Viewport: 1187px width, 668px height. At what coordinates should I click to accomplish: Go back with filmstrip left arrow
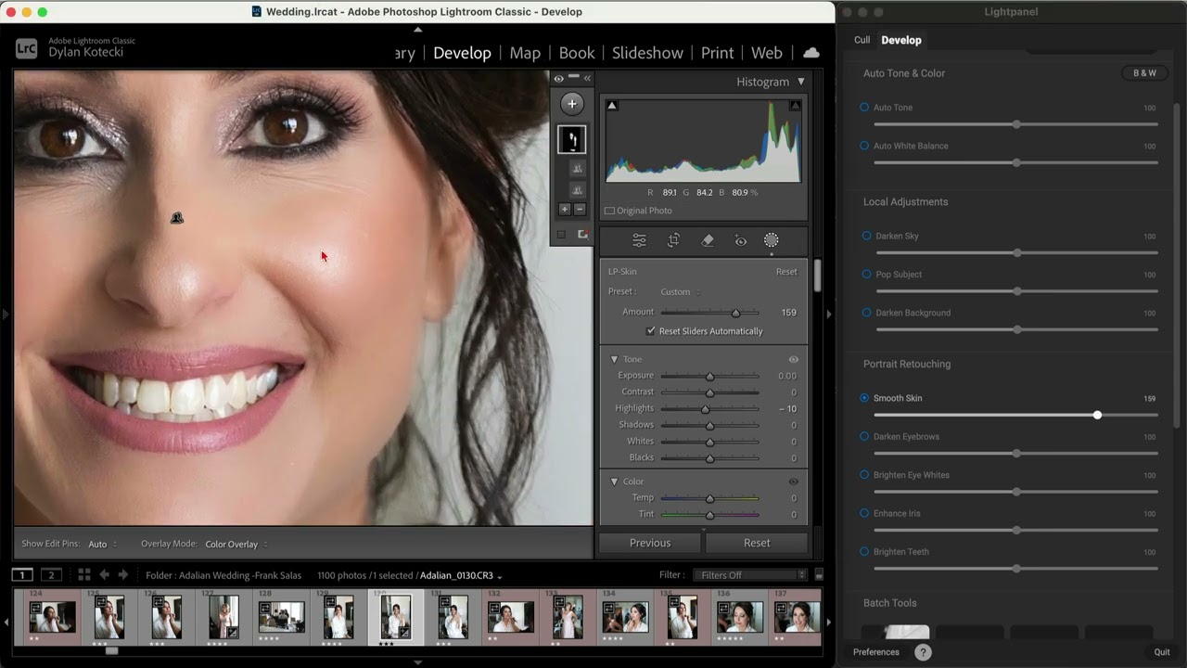click(x=104, y=575)
